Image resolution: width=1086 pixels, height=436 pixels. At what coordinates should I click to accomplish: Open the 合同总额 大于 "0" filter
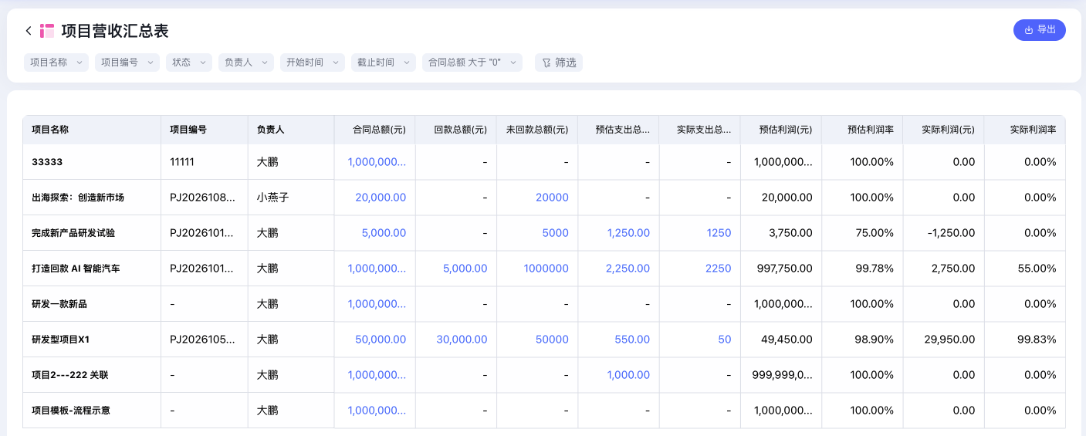[x=472, y=63]
